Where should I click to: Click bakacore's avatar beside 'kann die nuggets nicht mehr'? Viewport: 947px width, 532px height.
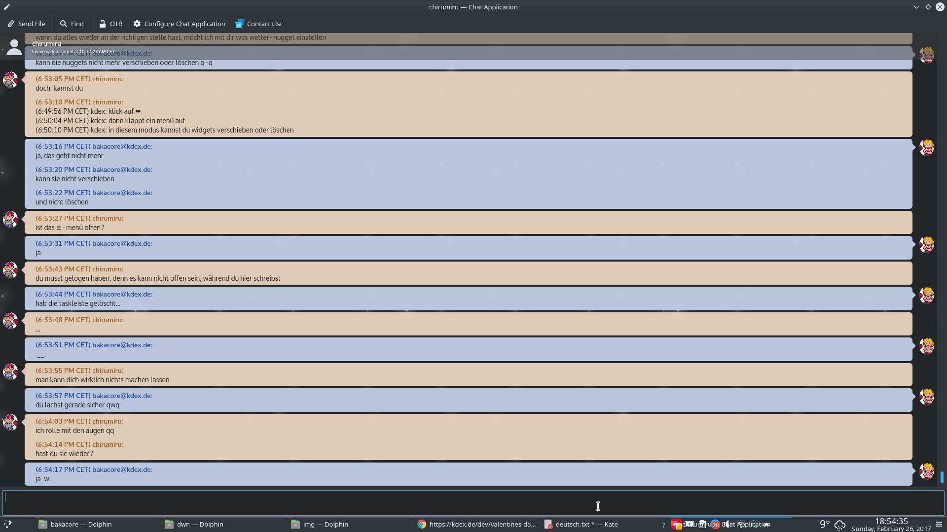click(927, 55)
